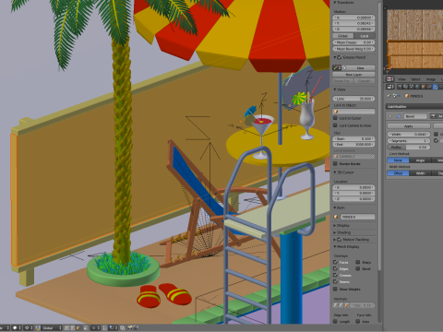Open View menu in image editor
The height and width of the screenshot is (332, 443).
click(401, 79)
